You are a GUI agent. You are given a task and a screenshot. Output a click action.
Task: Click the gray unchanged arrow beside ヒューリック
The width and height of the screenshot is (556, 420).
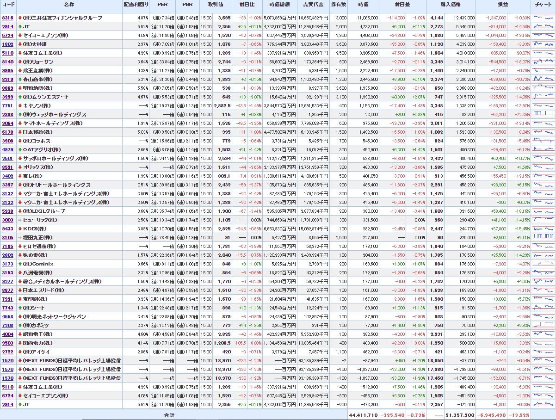click(x=20, y=220)
